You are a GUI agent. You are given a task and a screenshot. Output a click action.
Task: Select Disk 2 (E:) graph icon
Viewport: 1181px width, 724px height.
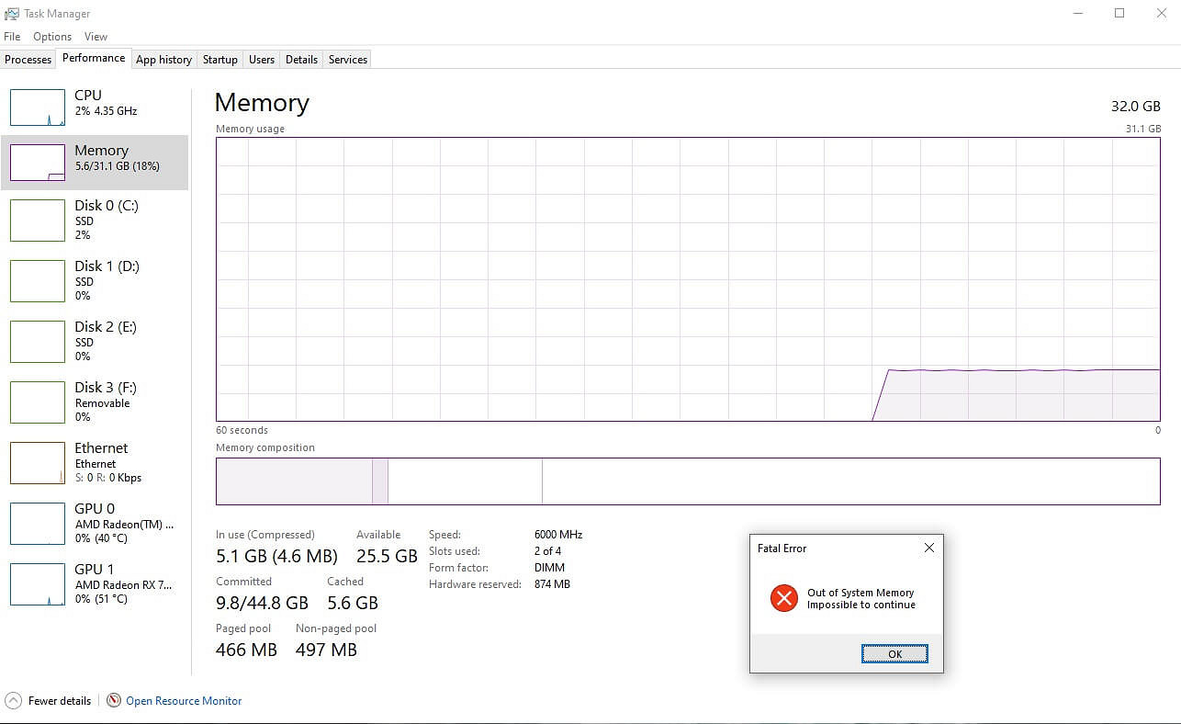point(38,342)
